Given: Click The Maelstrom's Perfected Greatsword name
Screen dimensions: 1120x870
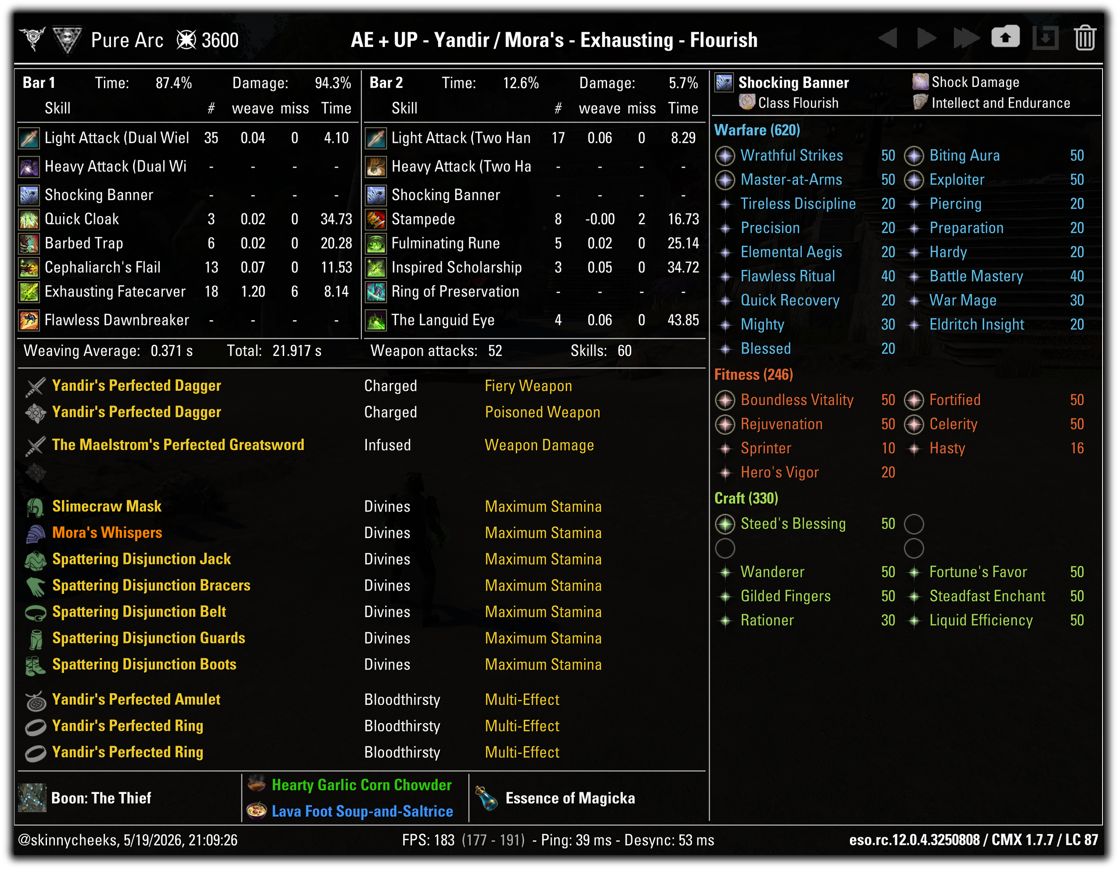Looking at the screenshot, I should [x=178, y=445].
